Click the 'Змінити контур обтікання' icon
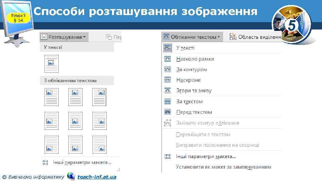322x181 pixels. point(168,123)
